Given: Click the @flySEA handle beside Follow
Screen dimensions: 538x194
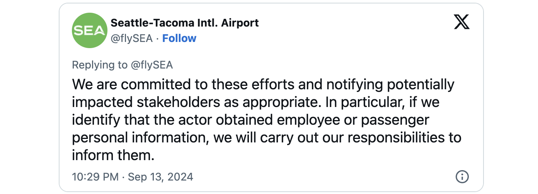Looking at the screenshot, I should point(132,38).
